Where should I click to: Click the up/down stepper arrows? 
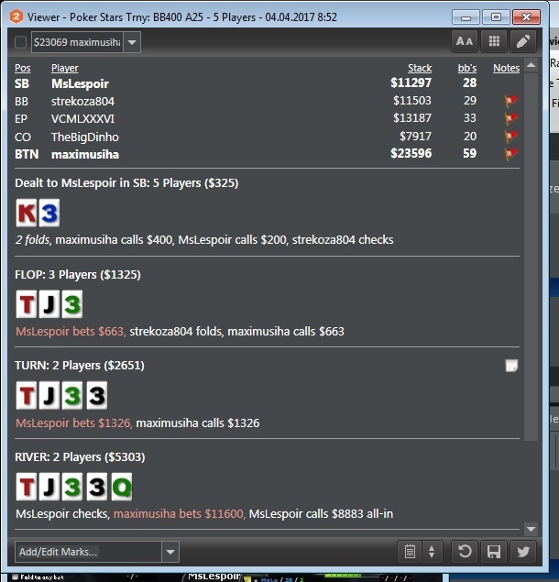432,552
